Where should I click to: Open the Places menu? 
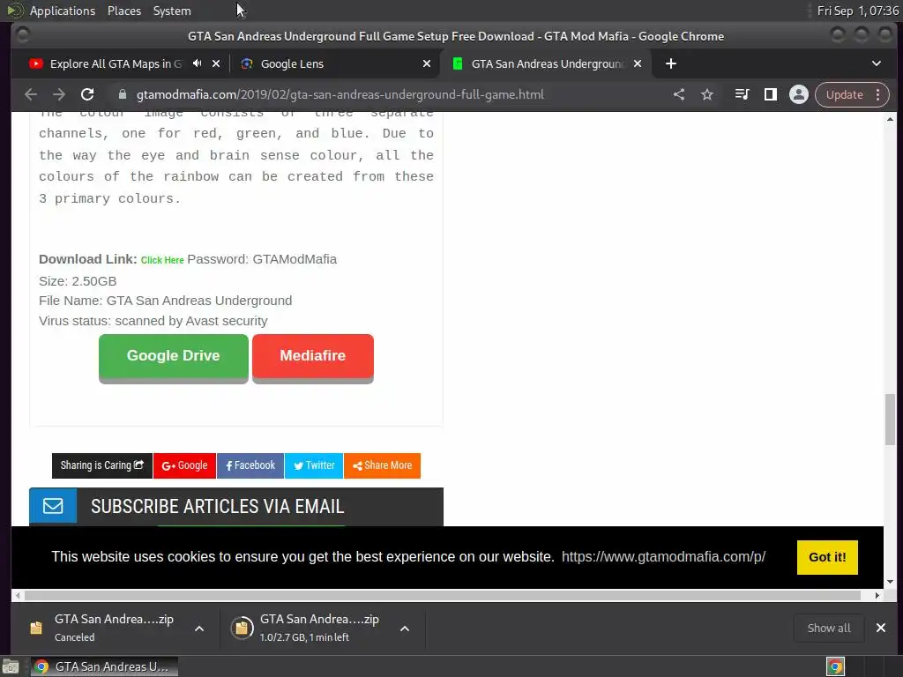tap(123, 11)
